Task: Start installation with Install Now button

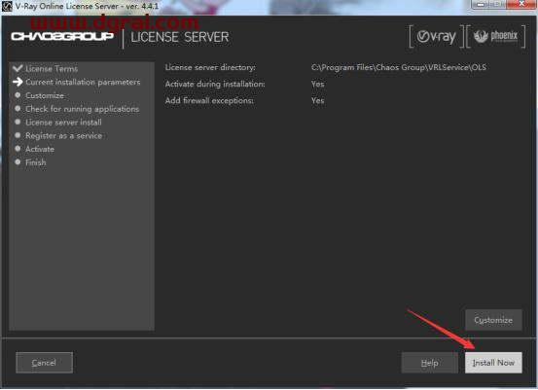Action: click(x=493, y=363)
